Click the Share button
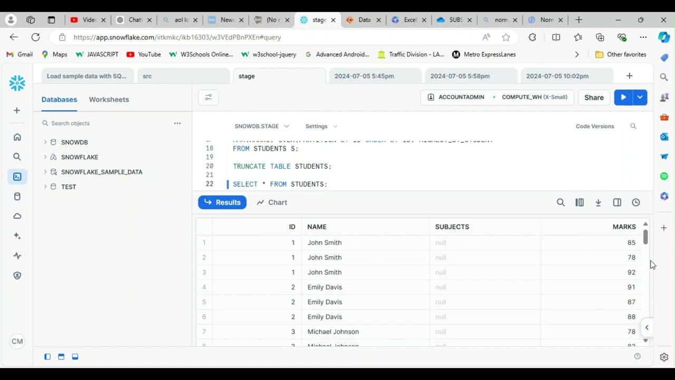Screen dimensions: 675x380 [x=594, y=97]
